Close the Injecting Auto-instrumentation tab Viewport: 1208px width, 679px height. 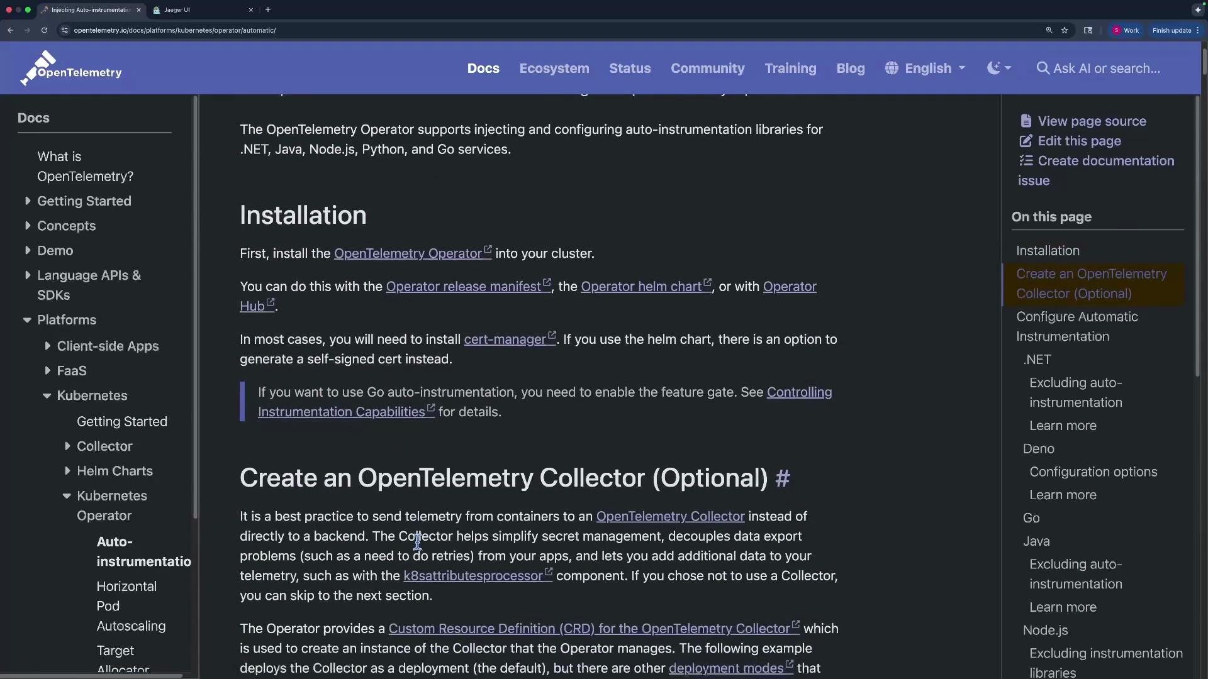tap(138, 10)
